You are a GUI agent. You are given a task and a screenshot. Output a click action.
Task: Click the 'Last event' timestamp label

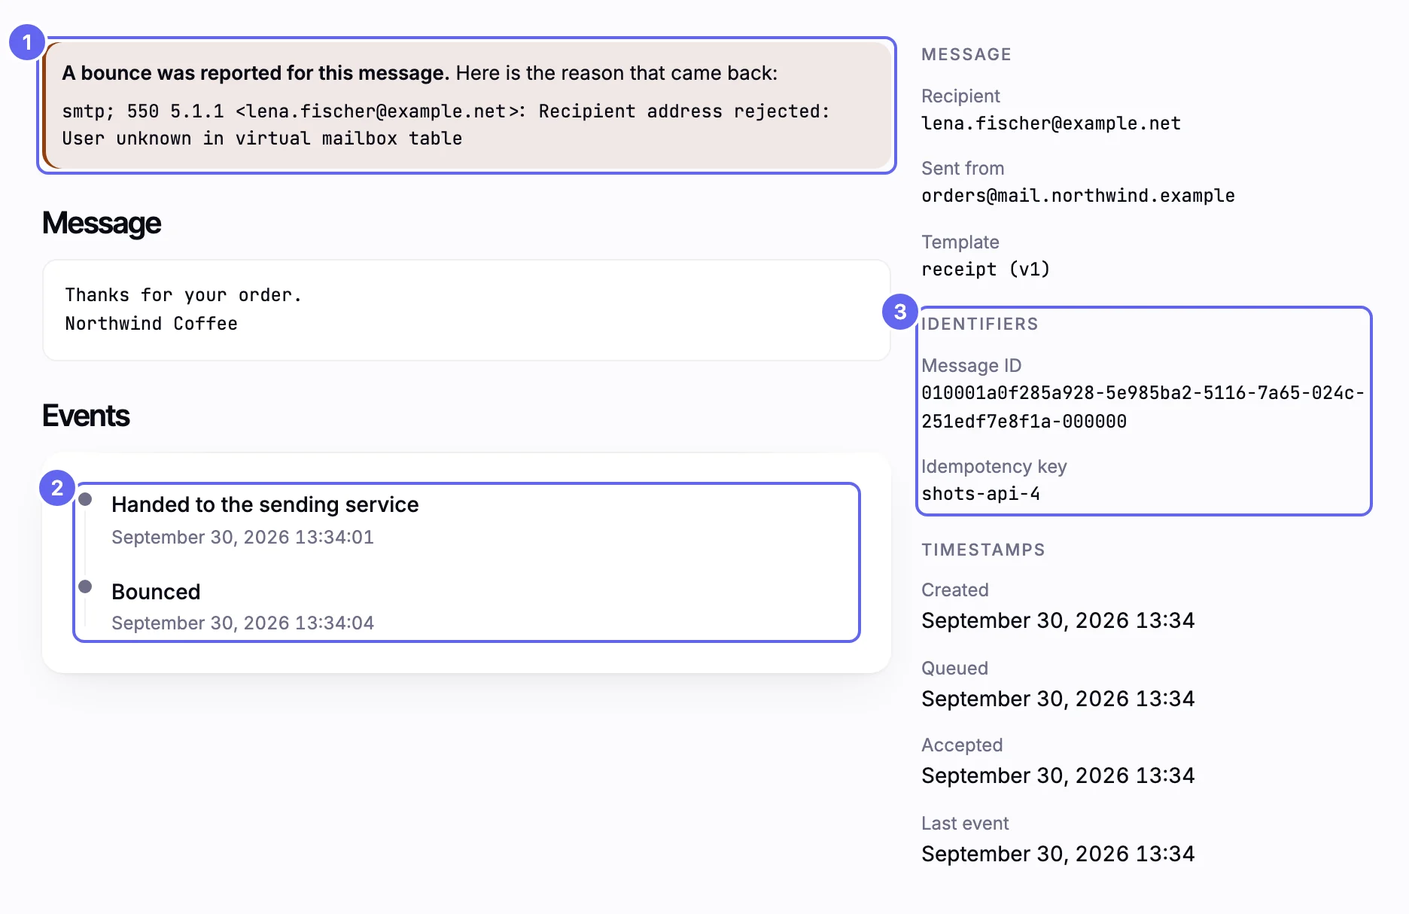(x=965, y=824)
